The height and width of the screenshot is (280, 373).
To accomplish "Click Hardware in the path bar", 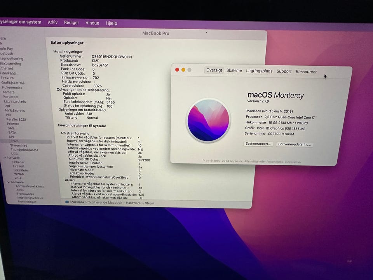I will (x=133, y=203).
